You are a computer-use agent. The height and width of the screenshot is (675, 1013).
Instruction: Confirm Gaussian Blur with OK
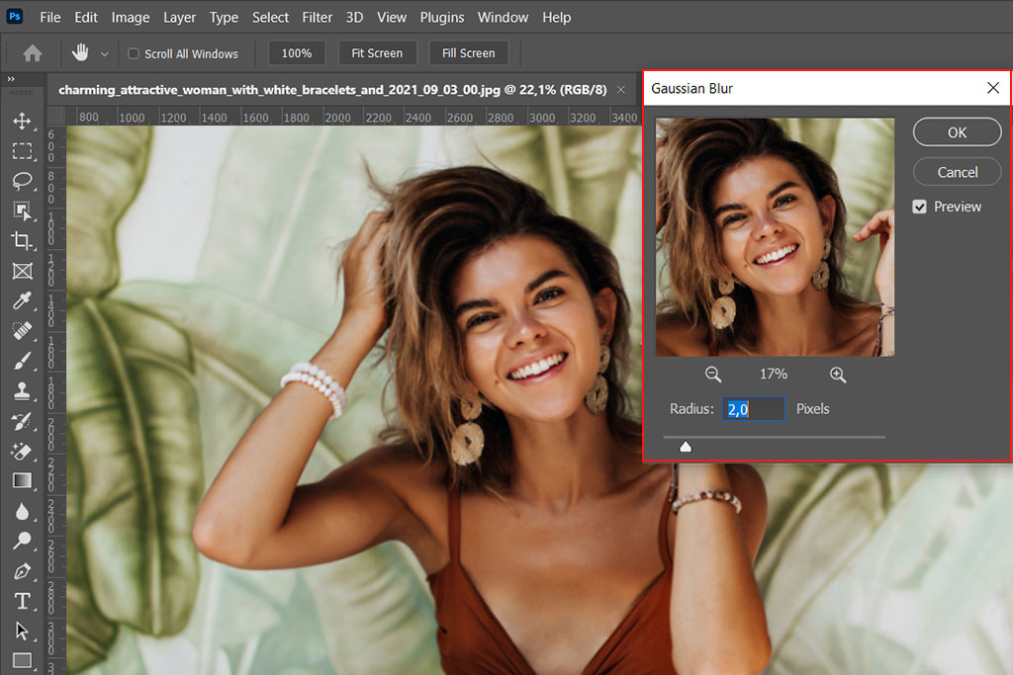coord(957,132)
